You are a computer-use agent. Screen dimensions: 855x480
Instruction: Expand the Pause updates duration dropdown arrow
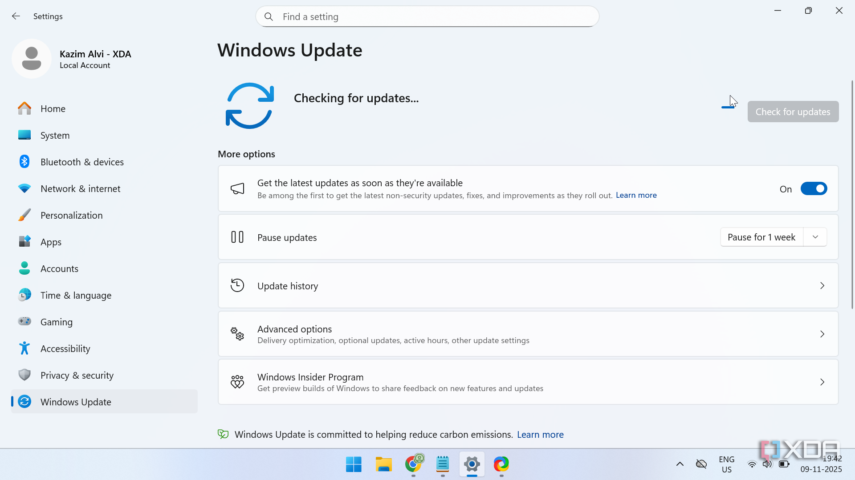click(x=815, y=237)
